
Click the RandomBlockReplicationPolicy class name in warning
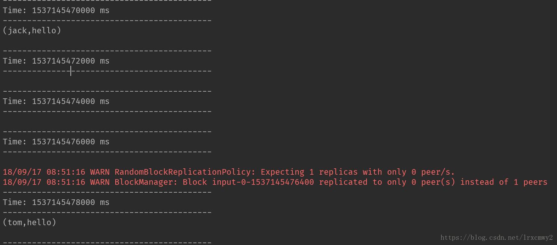click(182, 172)
